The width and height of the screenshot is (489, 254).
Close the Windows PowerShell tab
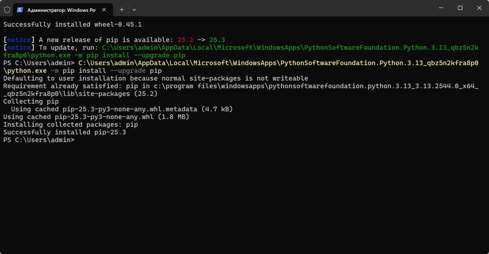(x=104, y=9)
